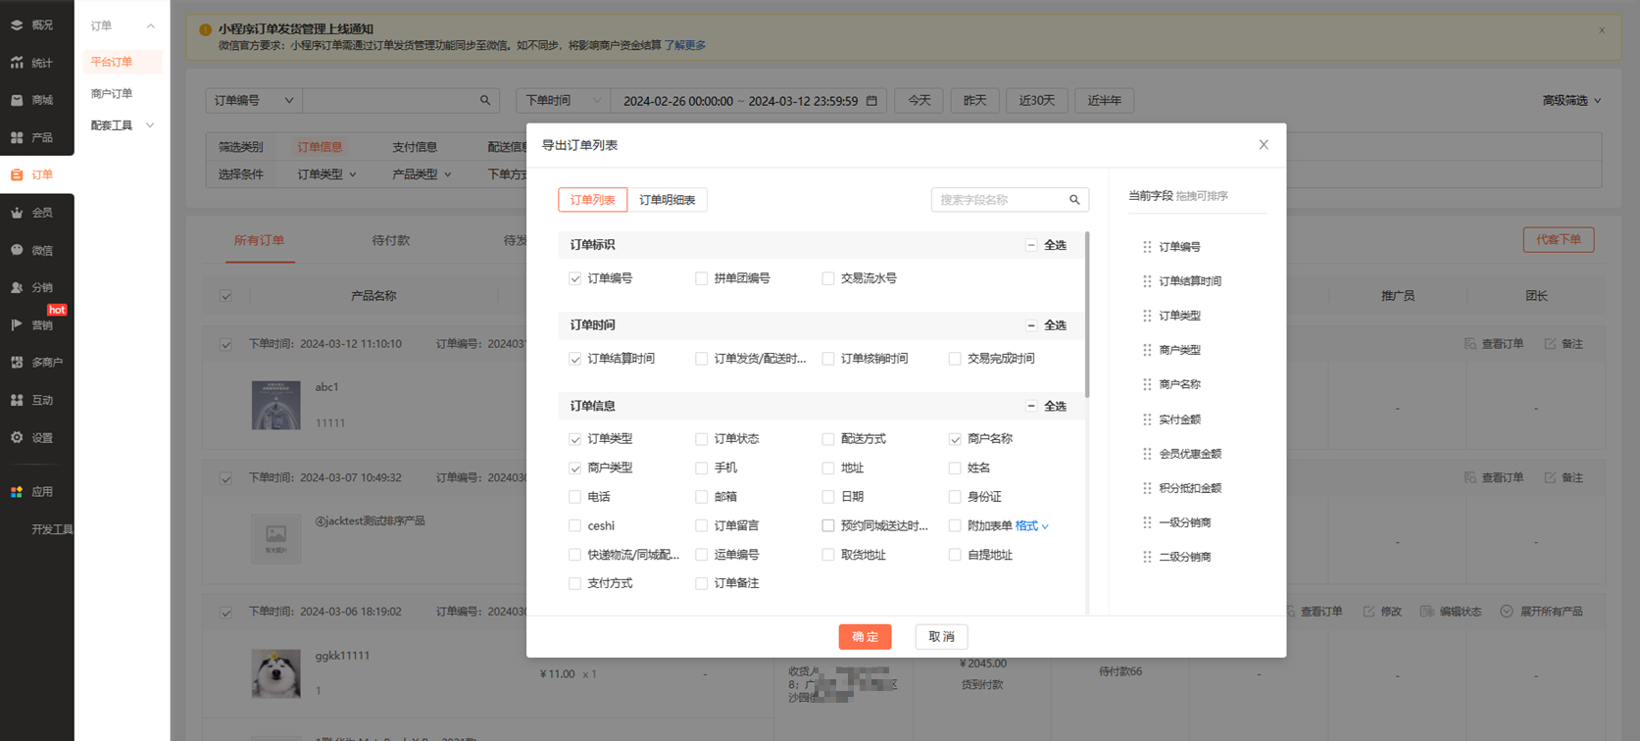Toggle 全选 for 订单信息 section
Screen dimensions: 1640x741
(1031, 406)
